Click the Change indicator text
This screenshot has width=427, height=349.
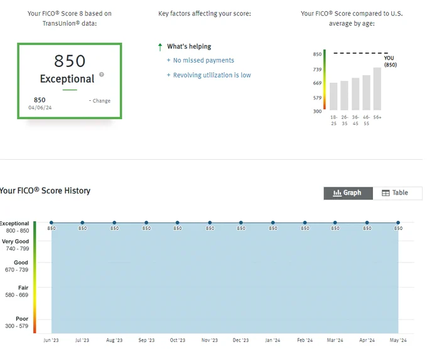(100, 101)
